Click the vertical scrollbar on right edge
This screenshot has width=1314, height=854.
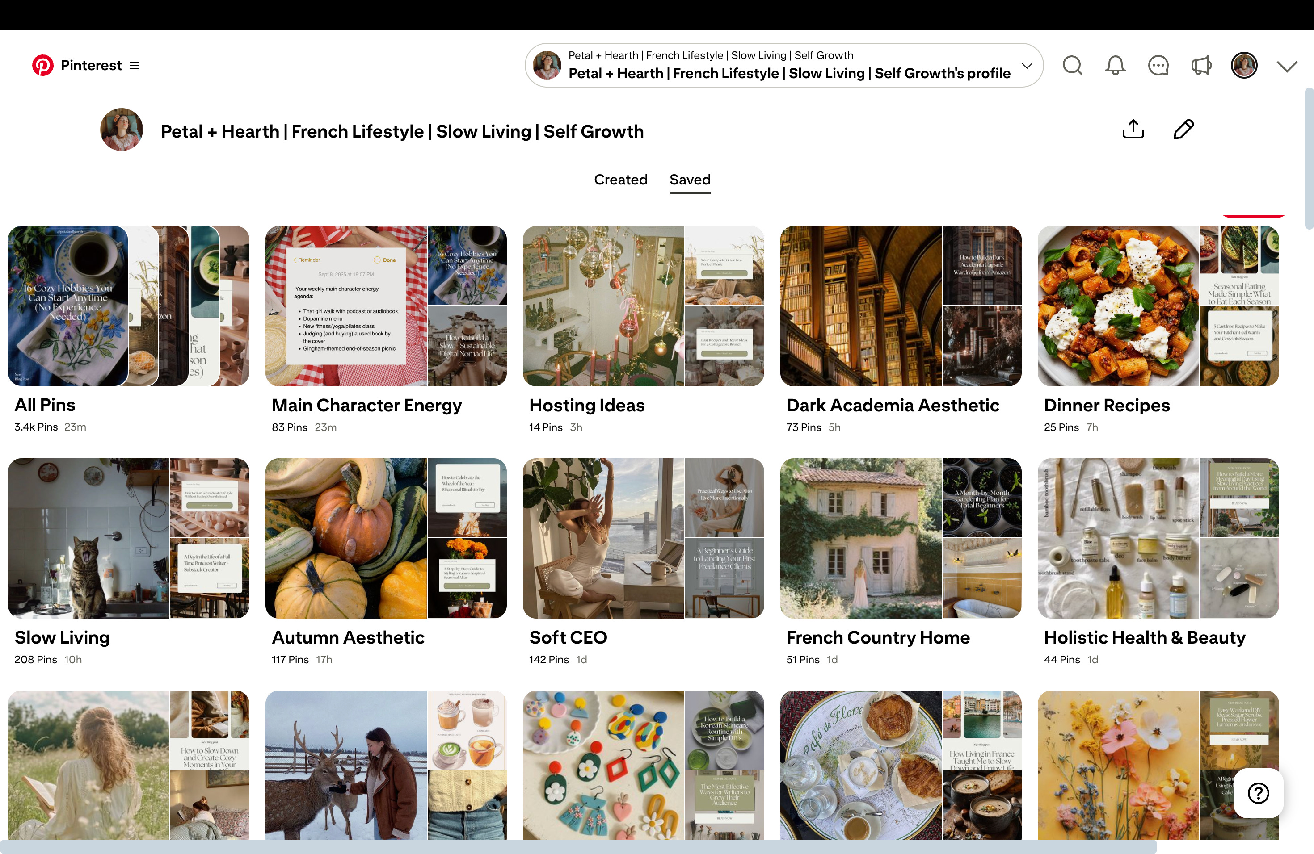click(1309, 158)
